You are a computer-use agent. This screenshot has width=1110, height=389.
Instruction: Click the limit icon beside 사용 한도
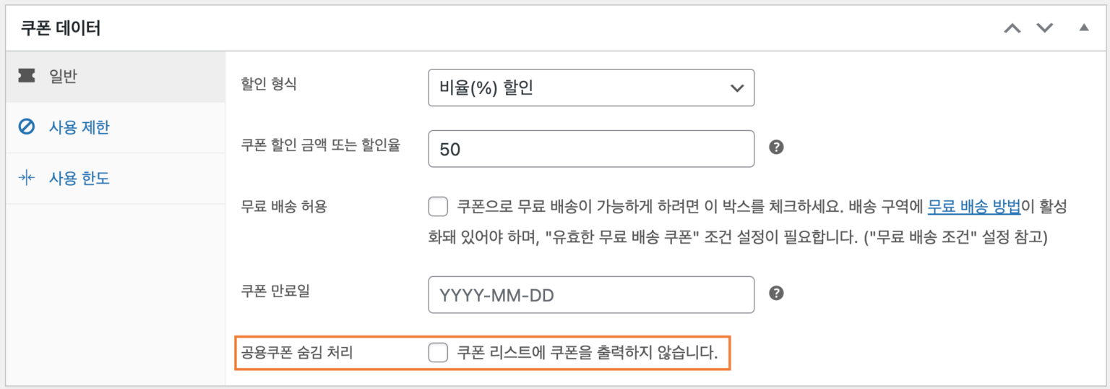(27, 178)
